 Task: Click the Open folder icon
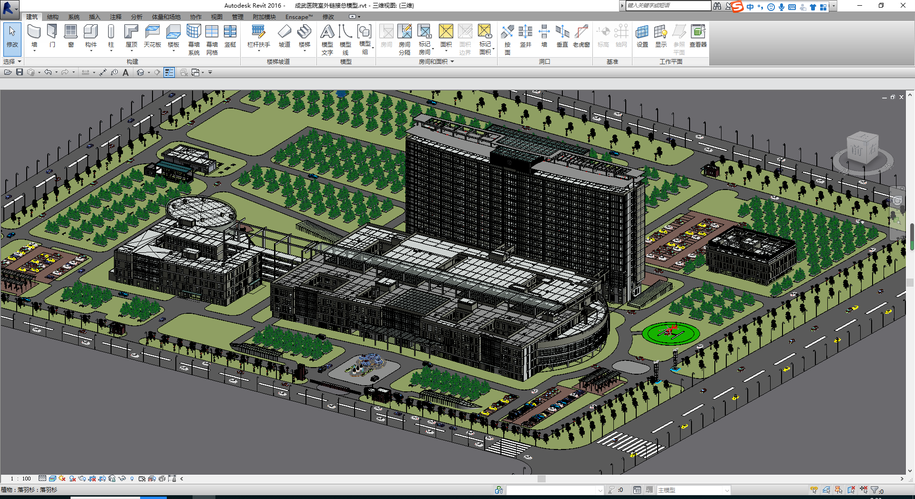pos(8,72)
